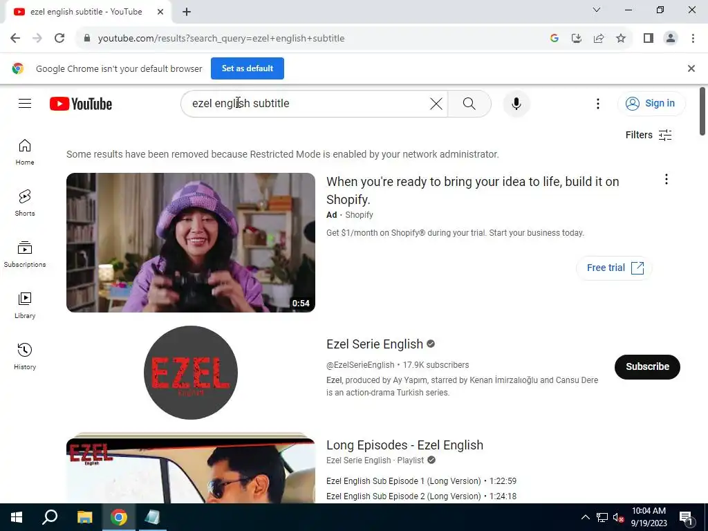Open Ezel Serie English playlist owner link
This screenshot has width=708, height=531.
point(359,460)
